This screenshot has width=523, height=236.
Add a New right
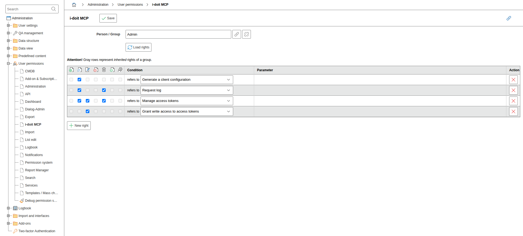pyautogui.click(x=79, y=126)
